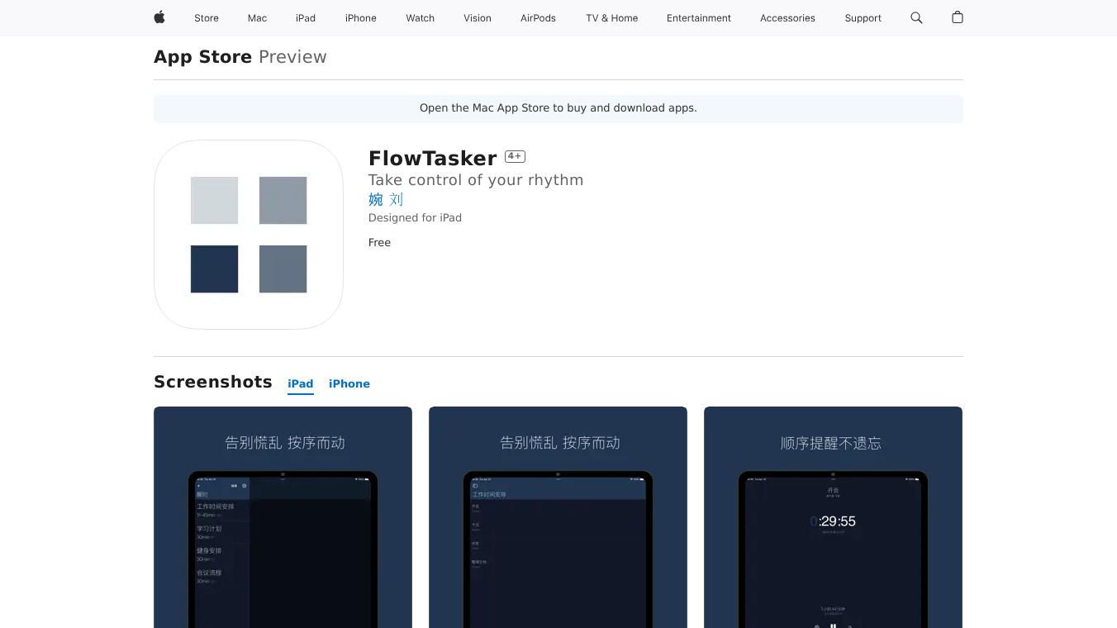View second iPad screenshot with 工作时间安排 header
The image size is (1117, 628).
pos(558,517)
